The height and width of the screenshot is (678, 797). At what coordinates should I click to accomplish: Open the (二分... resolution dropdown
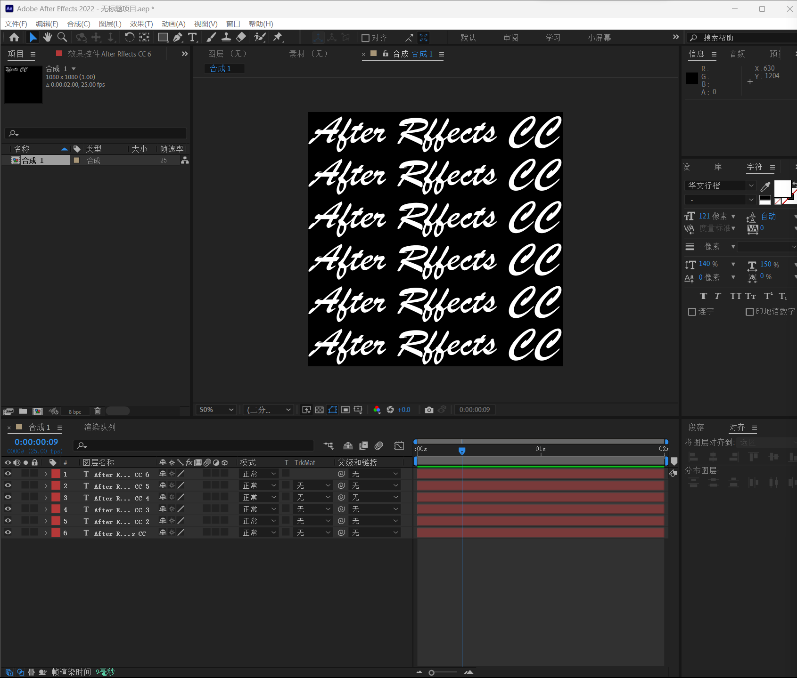[269, 410]
